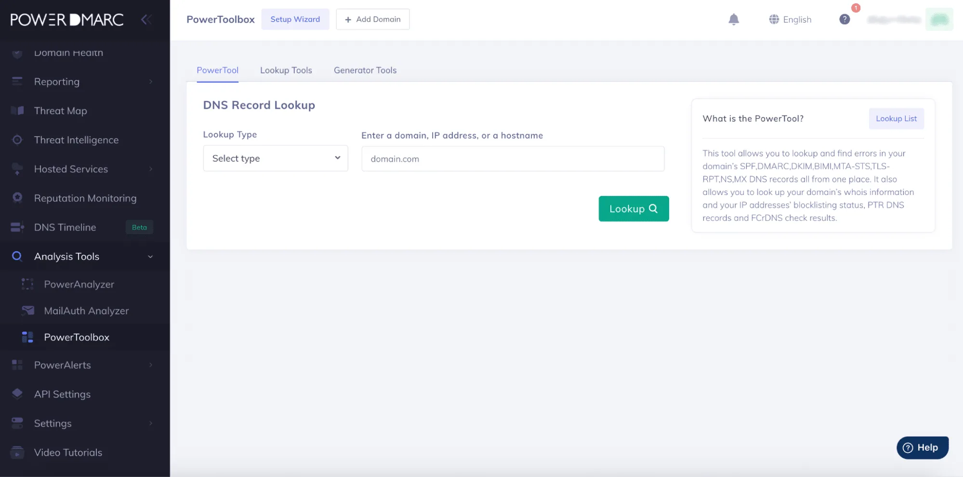Screen dimensions: 963x477
Task: Click the Reporting sidebar icon
Action: (17, 82)
